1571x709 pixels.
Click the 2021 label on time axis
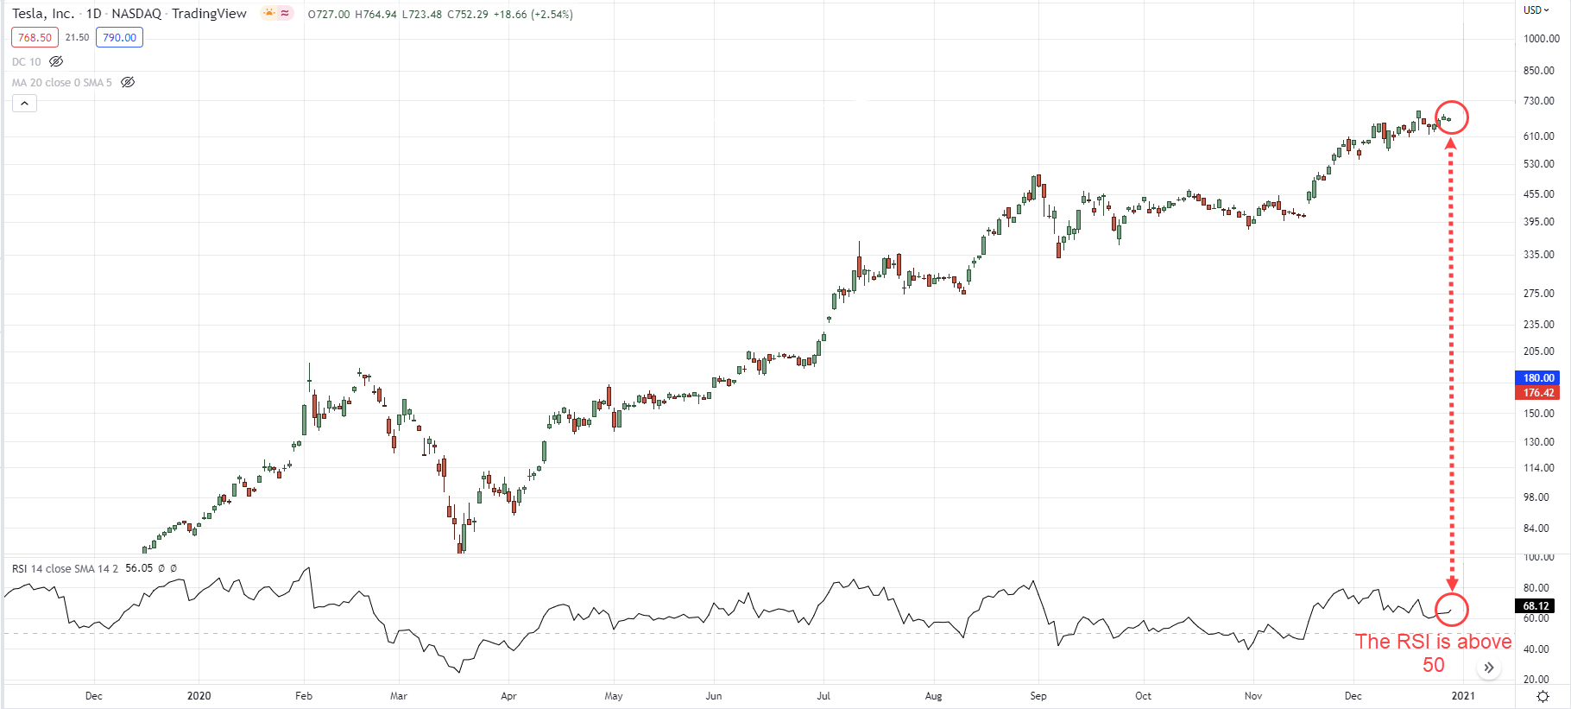[x=1463, y=696]
